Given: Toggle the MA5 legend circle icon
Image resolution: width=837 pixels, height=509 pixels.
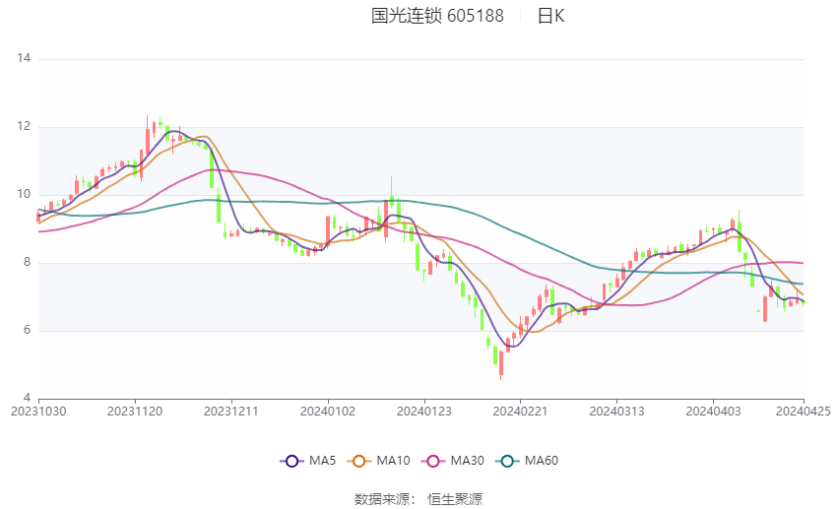Looking at the screenshot, I should (291, 461).
